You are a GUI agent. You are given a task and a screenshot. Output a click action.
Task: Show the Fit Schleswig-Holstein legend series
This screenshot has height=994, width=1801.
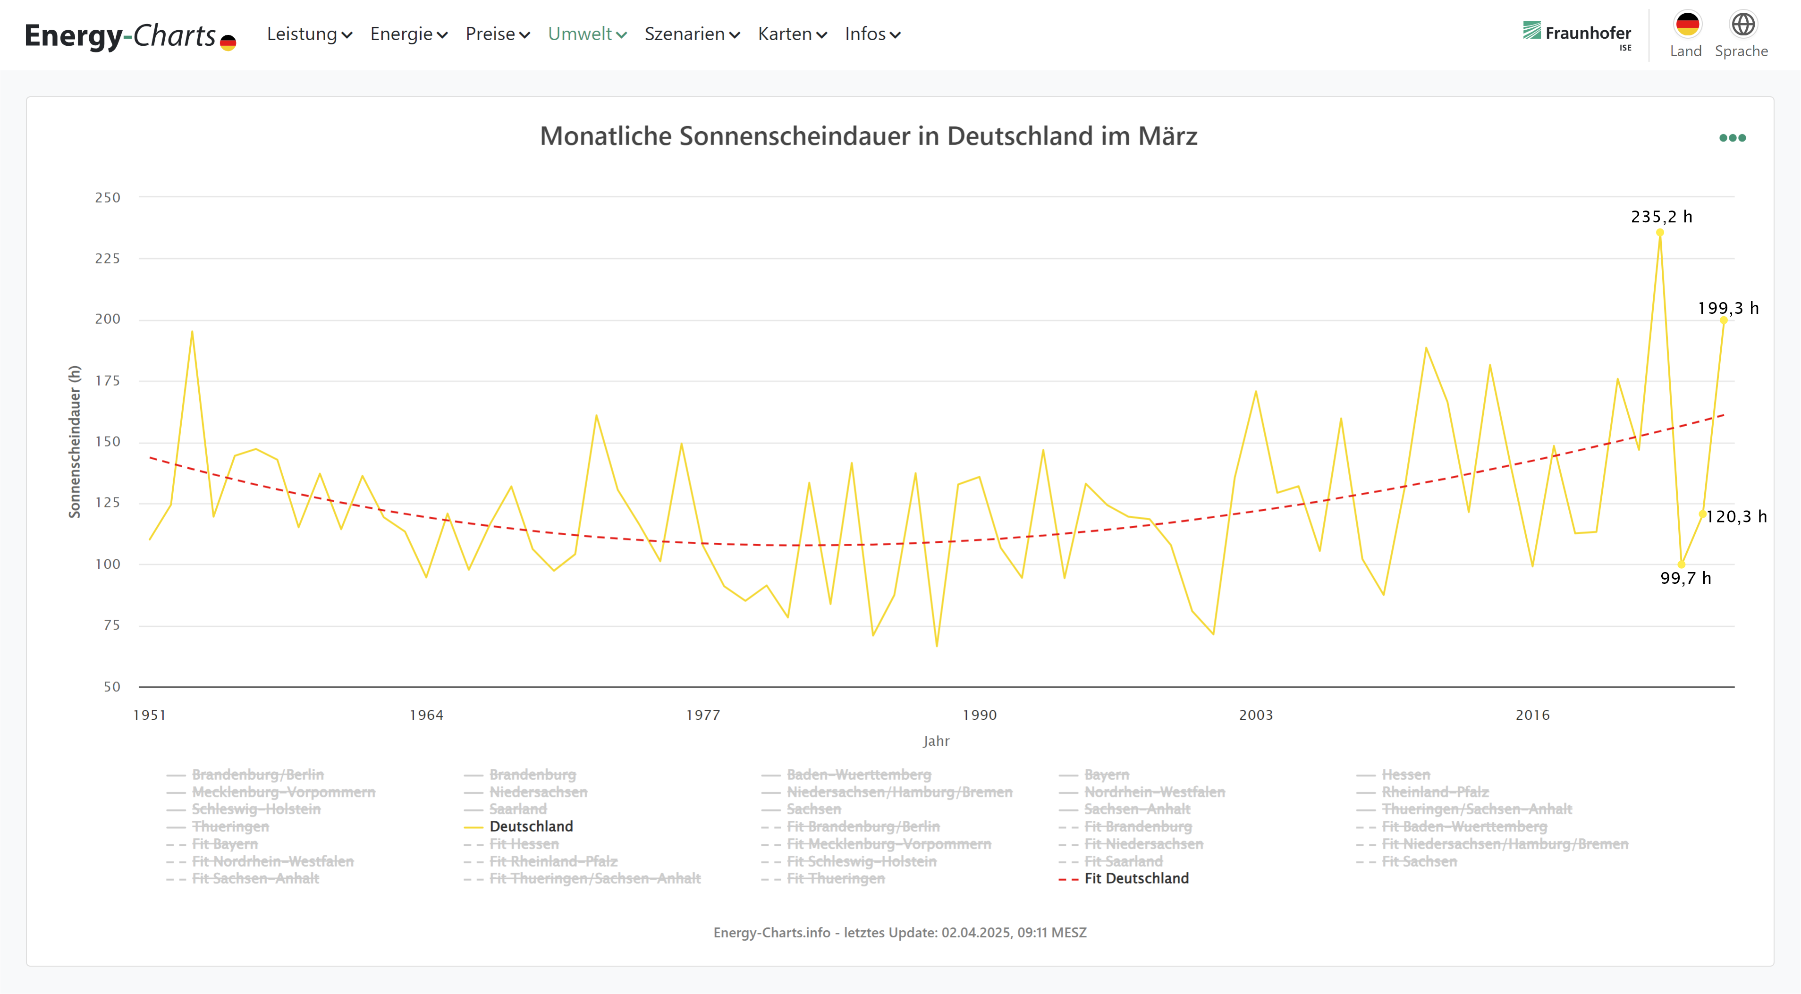click(849, 861)
